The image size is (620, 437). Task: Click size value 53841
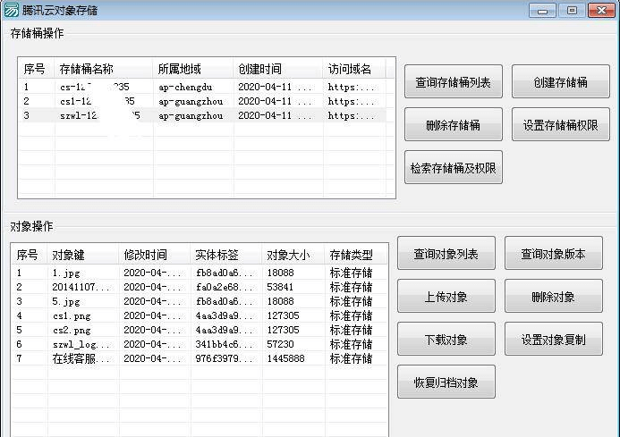pos(280,287)
